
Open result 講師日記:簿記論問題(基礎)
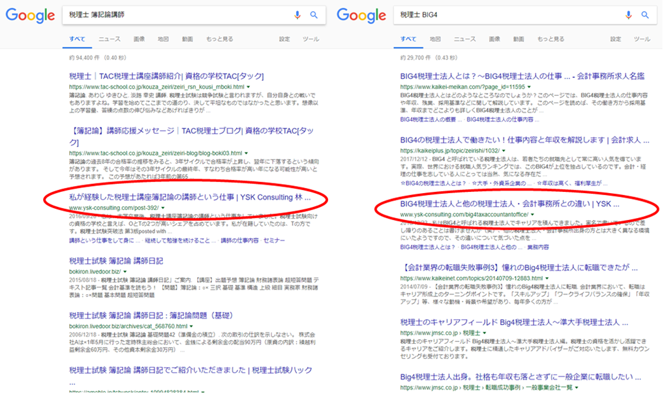tap(151, 316)
